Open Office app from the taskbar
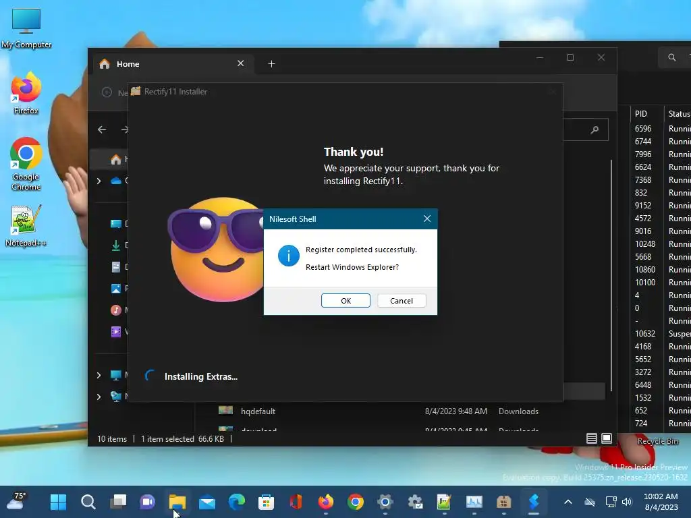The height and width of the screenshot is (518, 691). pyautogui.click(x=296, y=502)
